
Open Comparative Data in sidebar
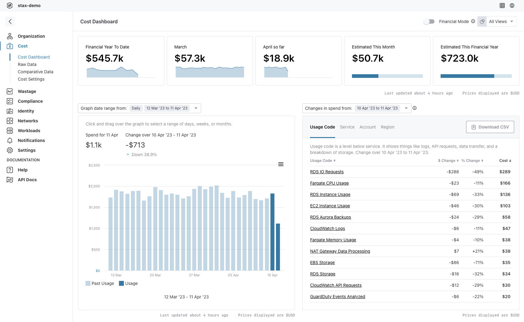tap(36, 72)
